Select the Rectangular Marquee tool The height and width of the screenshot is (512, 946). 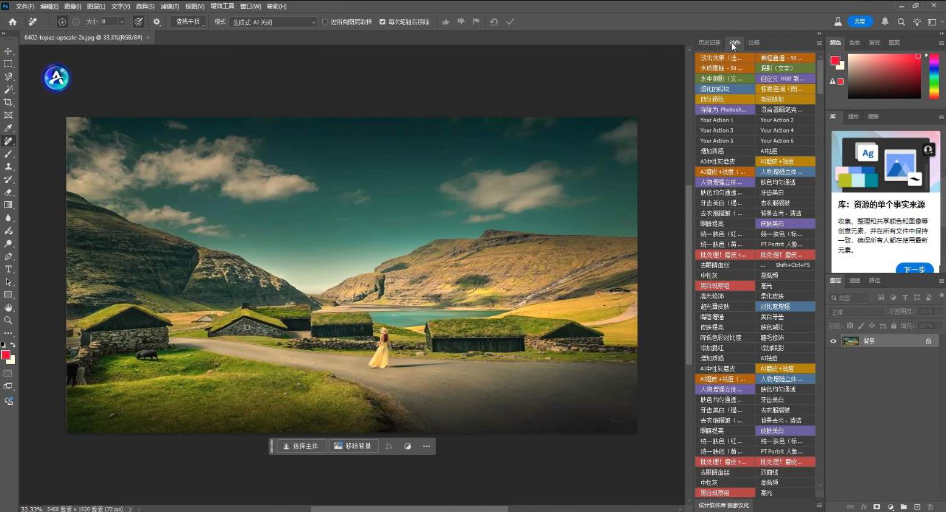9,64
